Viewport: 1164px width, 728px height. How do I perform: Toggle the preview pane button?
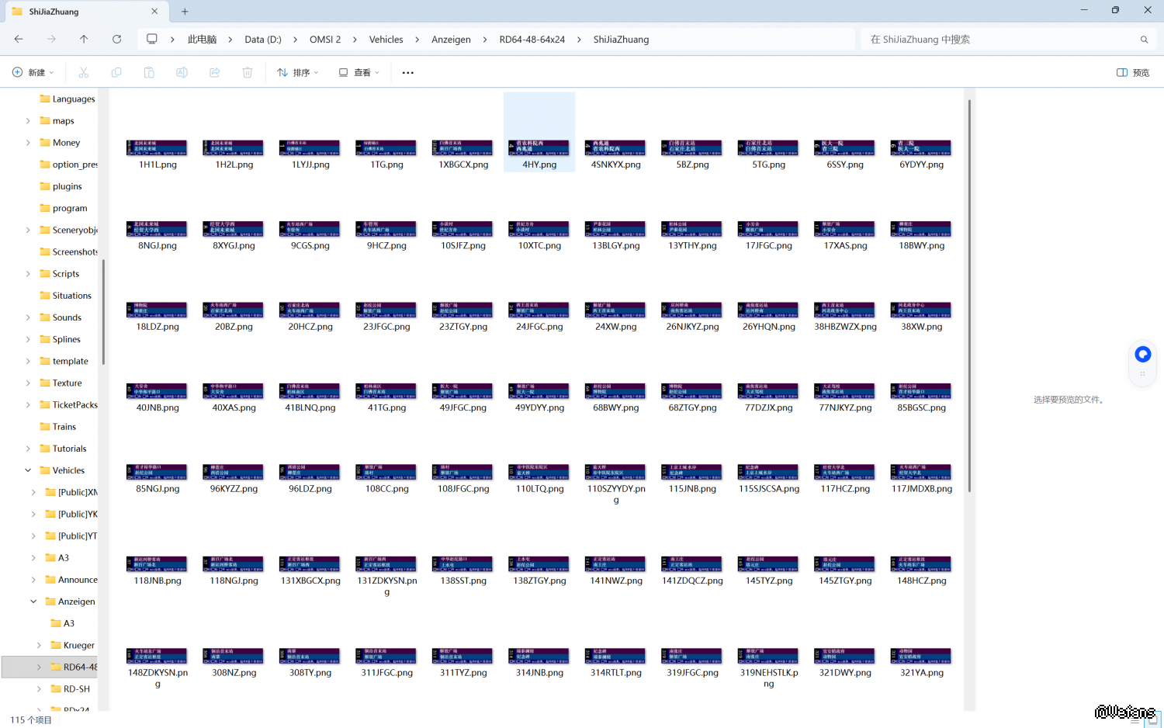pyautogui.click(x=1133, y=72)
